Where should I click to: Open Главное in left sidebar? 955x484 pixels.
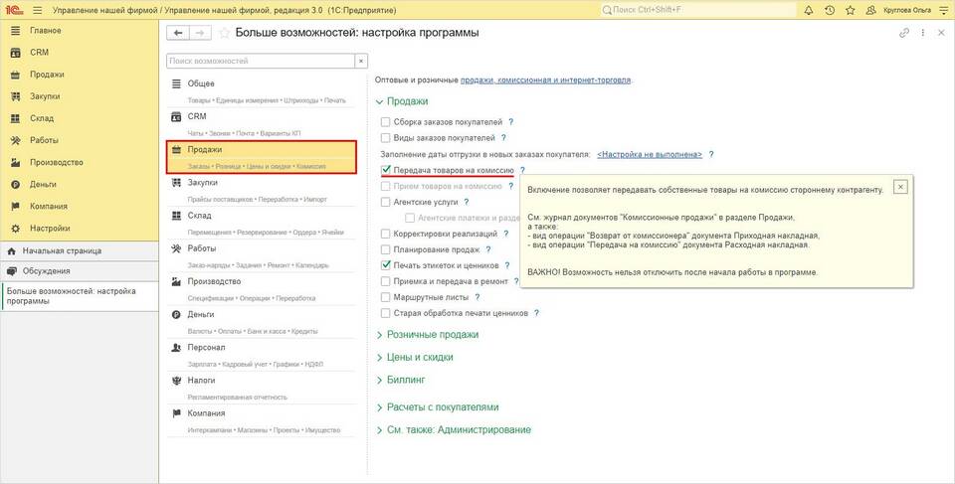[80, 31]
